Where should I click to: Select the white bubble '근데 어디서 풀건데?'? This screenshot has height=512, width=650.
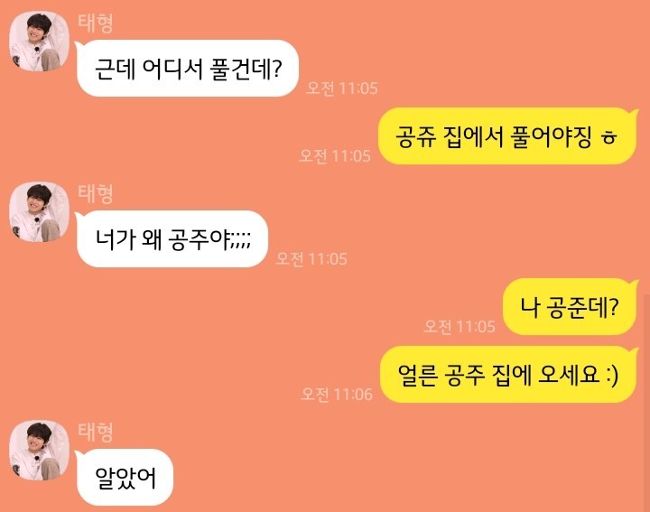pyautogui.click(x=187, y=69)
